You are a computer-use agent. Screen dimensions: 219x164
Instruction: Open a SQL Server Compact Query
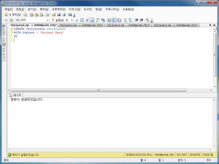pos(48,15)
